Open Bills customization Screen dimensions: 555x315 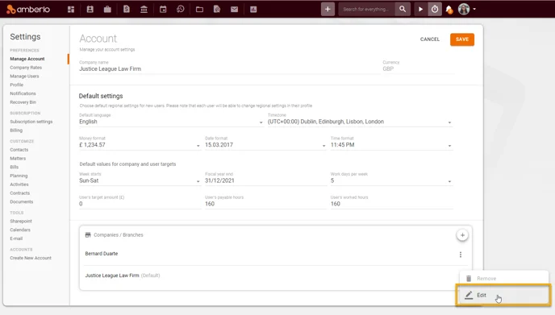[15, 168]
